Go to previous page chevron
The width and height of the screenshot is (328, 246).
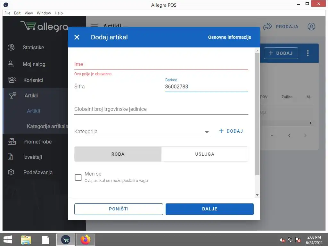[x=289, y=135]
